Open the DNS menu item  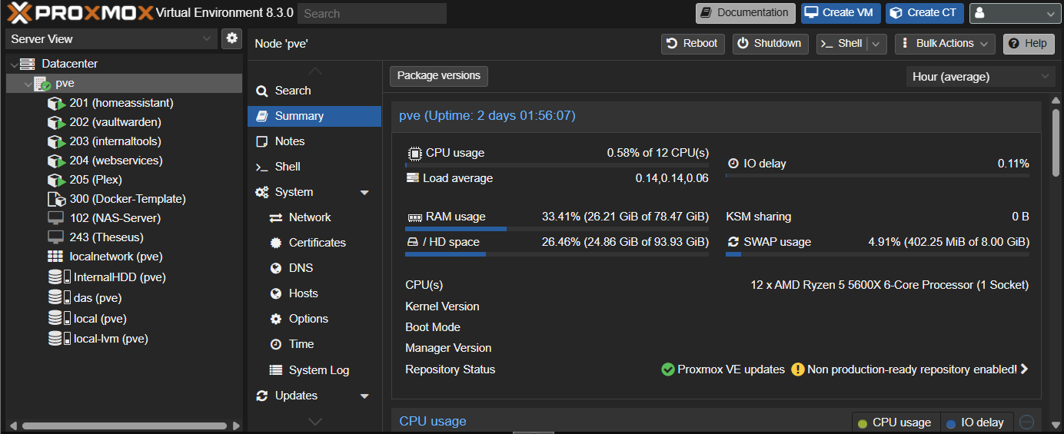point(314,268)
